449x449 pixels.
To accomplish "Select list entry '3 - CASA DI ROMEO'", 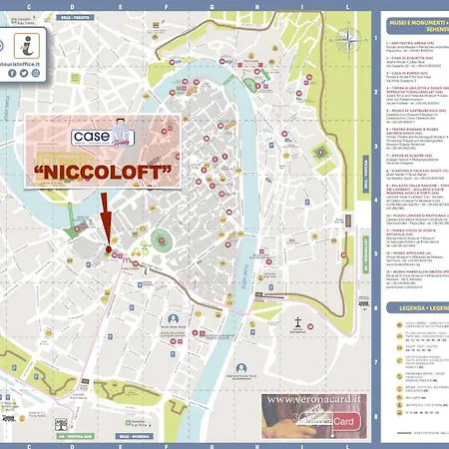I will [x=407, y=73].
